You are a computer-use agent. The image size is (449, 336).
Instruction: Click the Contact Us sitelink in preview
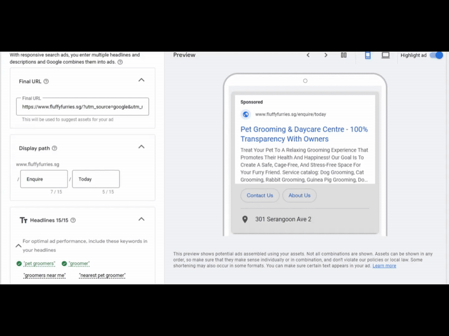pos(260,195)
